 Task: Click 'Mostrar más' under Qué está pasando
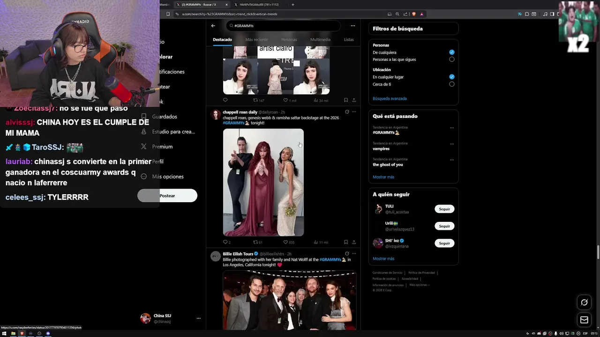(x=383, y=177)
